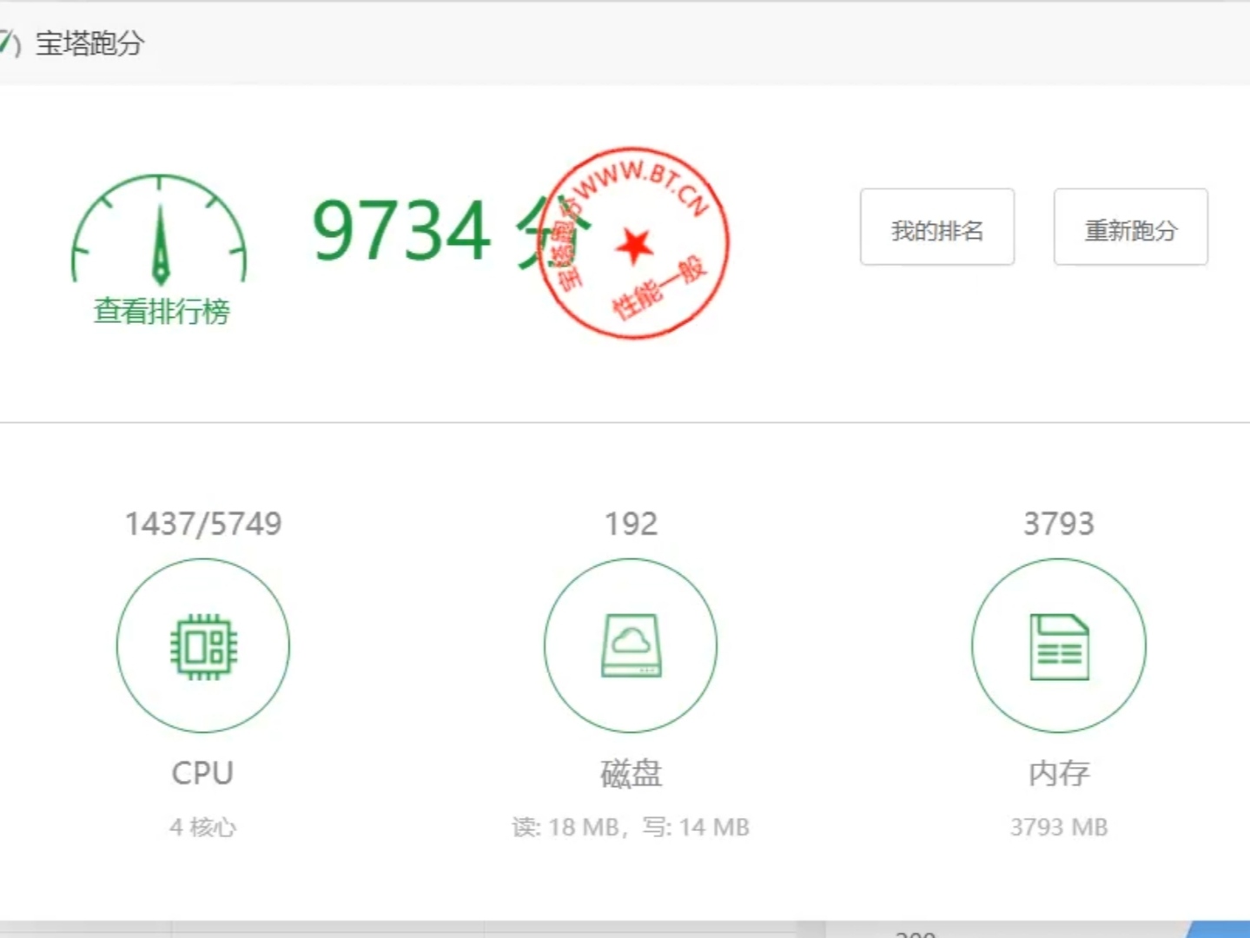Click the 读: 18 MB, 写: 14 MB text
Screen dimensions: 1250x938
pyautogui.click(x=631, y=827)
